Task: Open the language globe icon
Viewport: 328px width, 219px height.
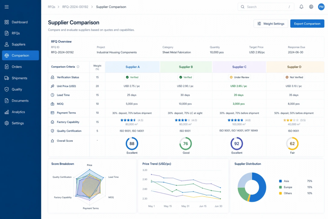Action: 311,7
